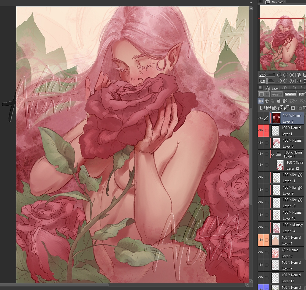Create a new layer folder
This screenshot has width=306, height=290.
click(275, 108)
